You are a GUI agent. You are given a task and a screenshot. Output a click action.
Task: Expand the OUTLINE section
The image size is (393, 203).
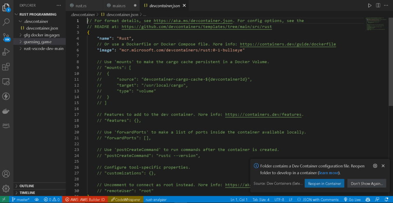pyautogui.click(x=27, y=186)
